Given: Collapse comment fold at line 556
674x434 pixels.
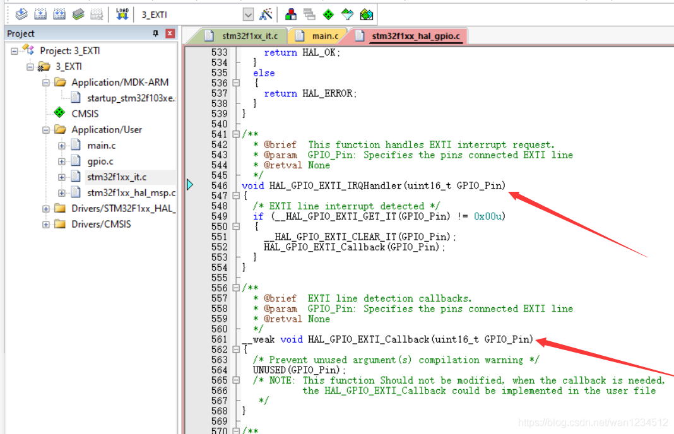Looking at the screenshot, I should pos(236,288).
